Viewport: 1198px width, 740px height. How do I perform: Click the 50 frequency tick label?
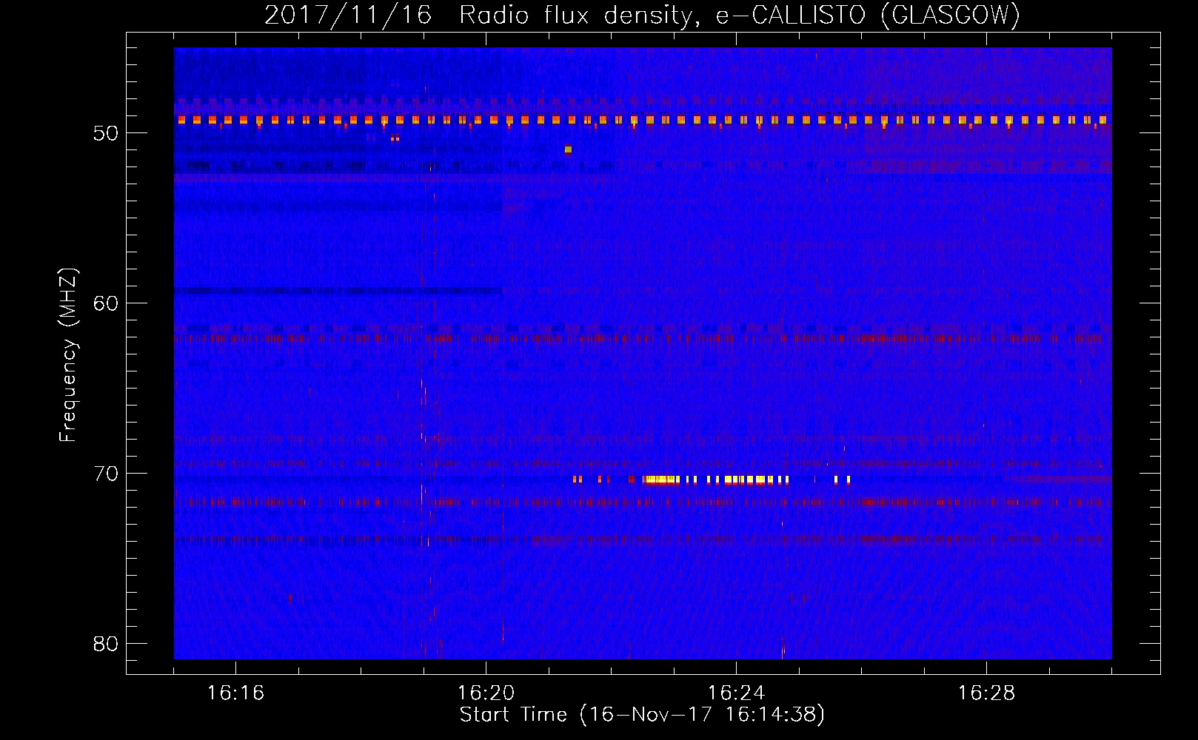[x=106, y=133]
